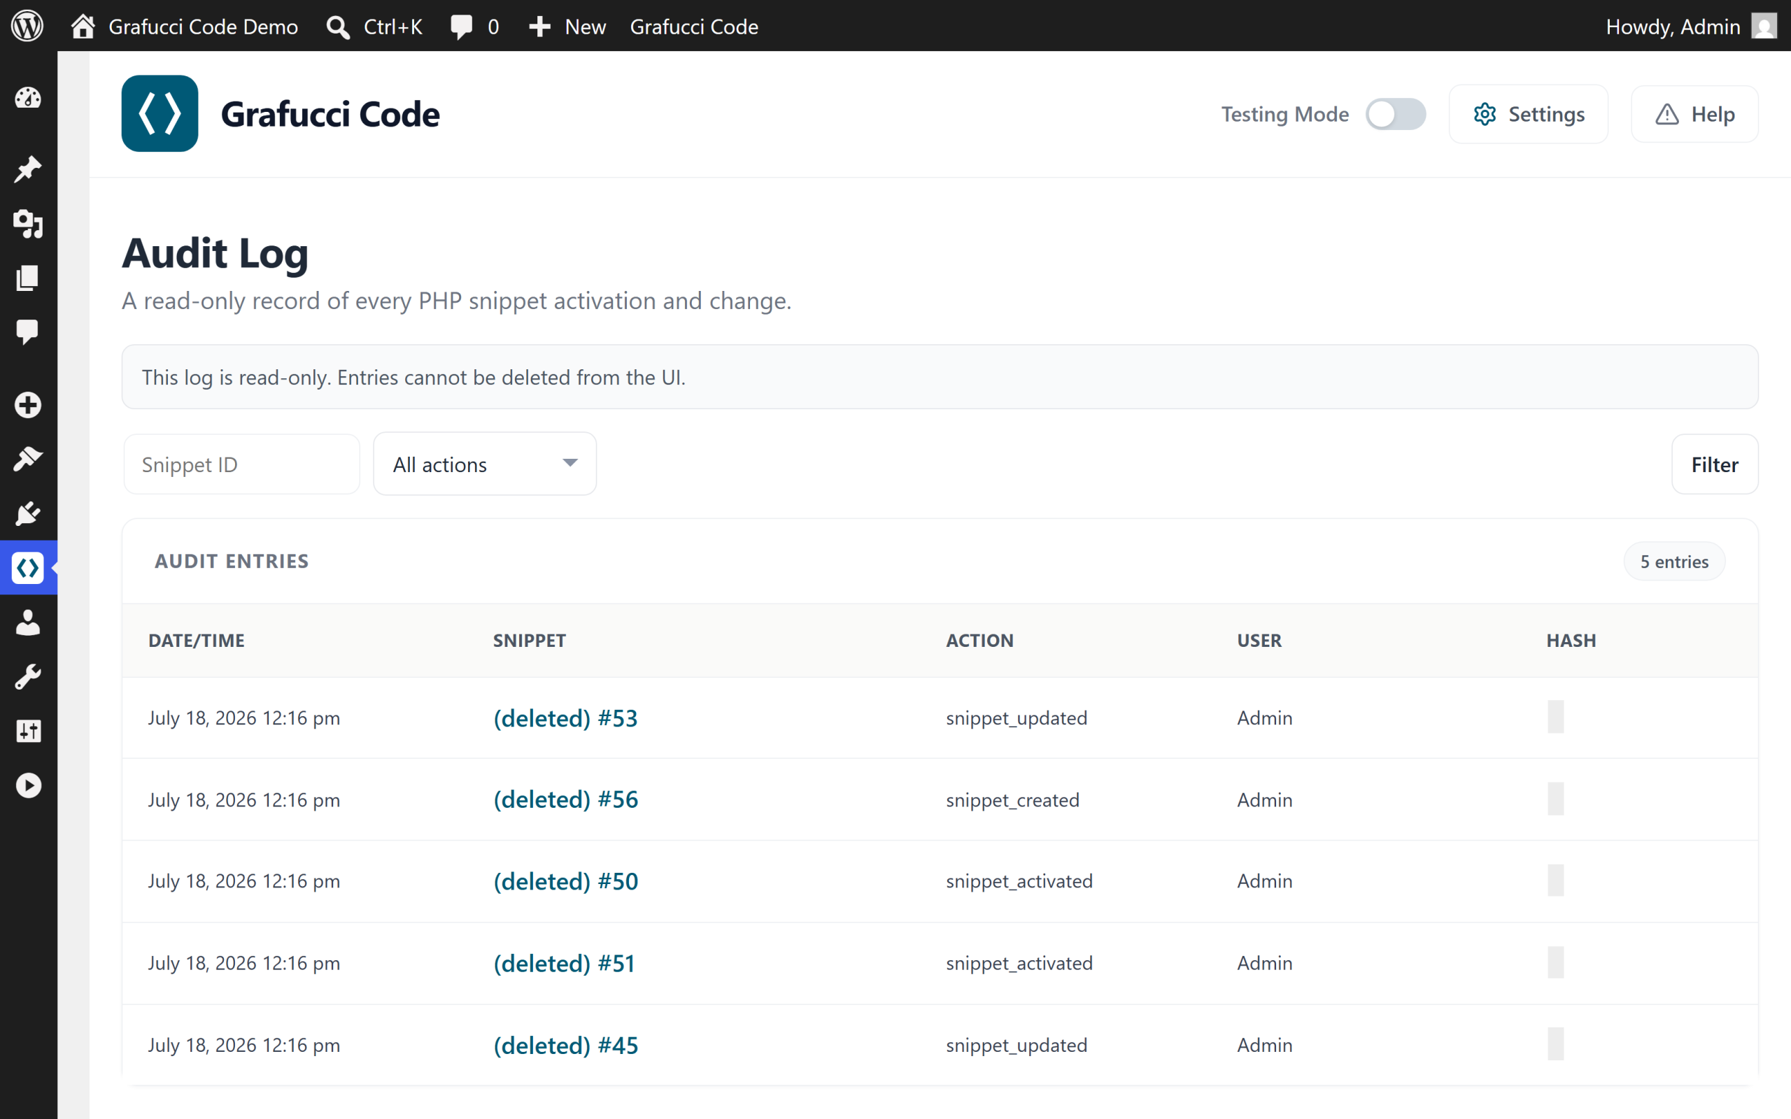Click the warning triangle Help icon

(x=1666, y=114)
